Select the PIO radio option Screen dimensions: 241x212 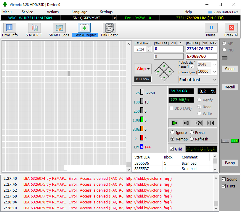[x=224, y=50]
